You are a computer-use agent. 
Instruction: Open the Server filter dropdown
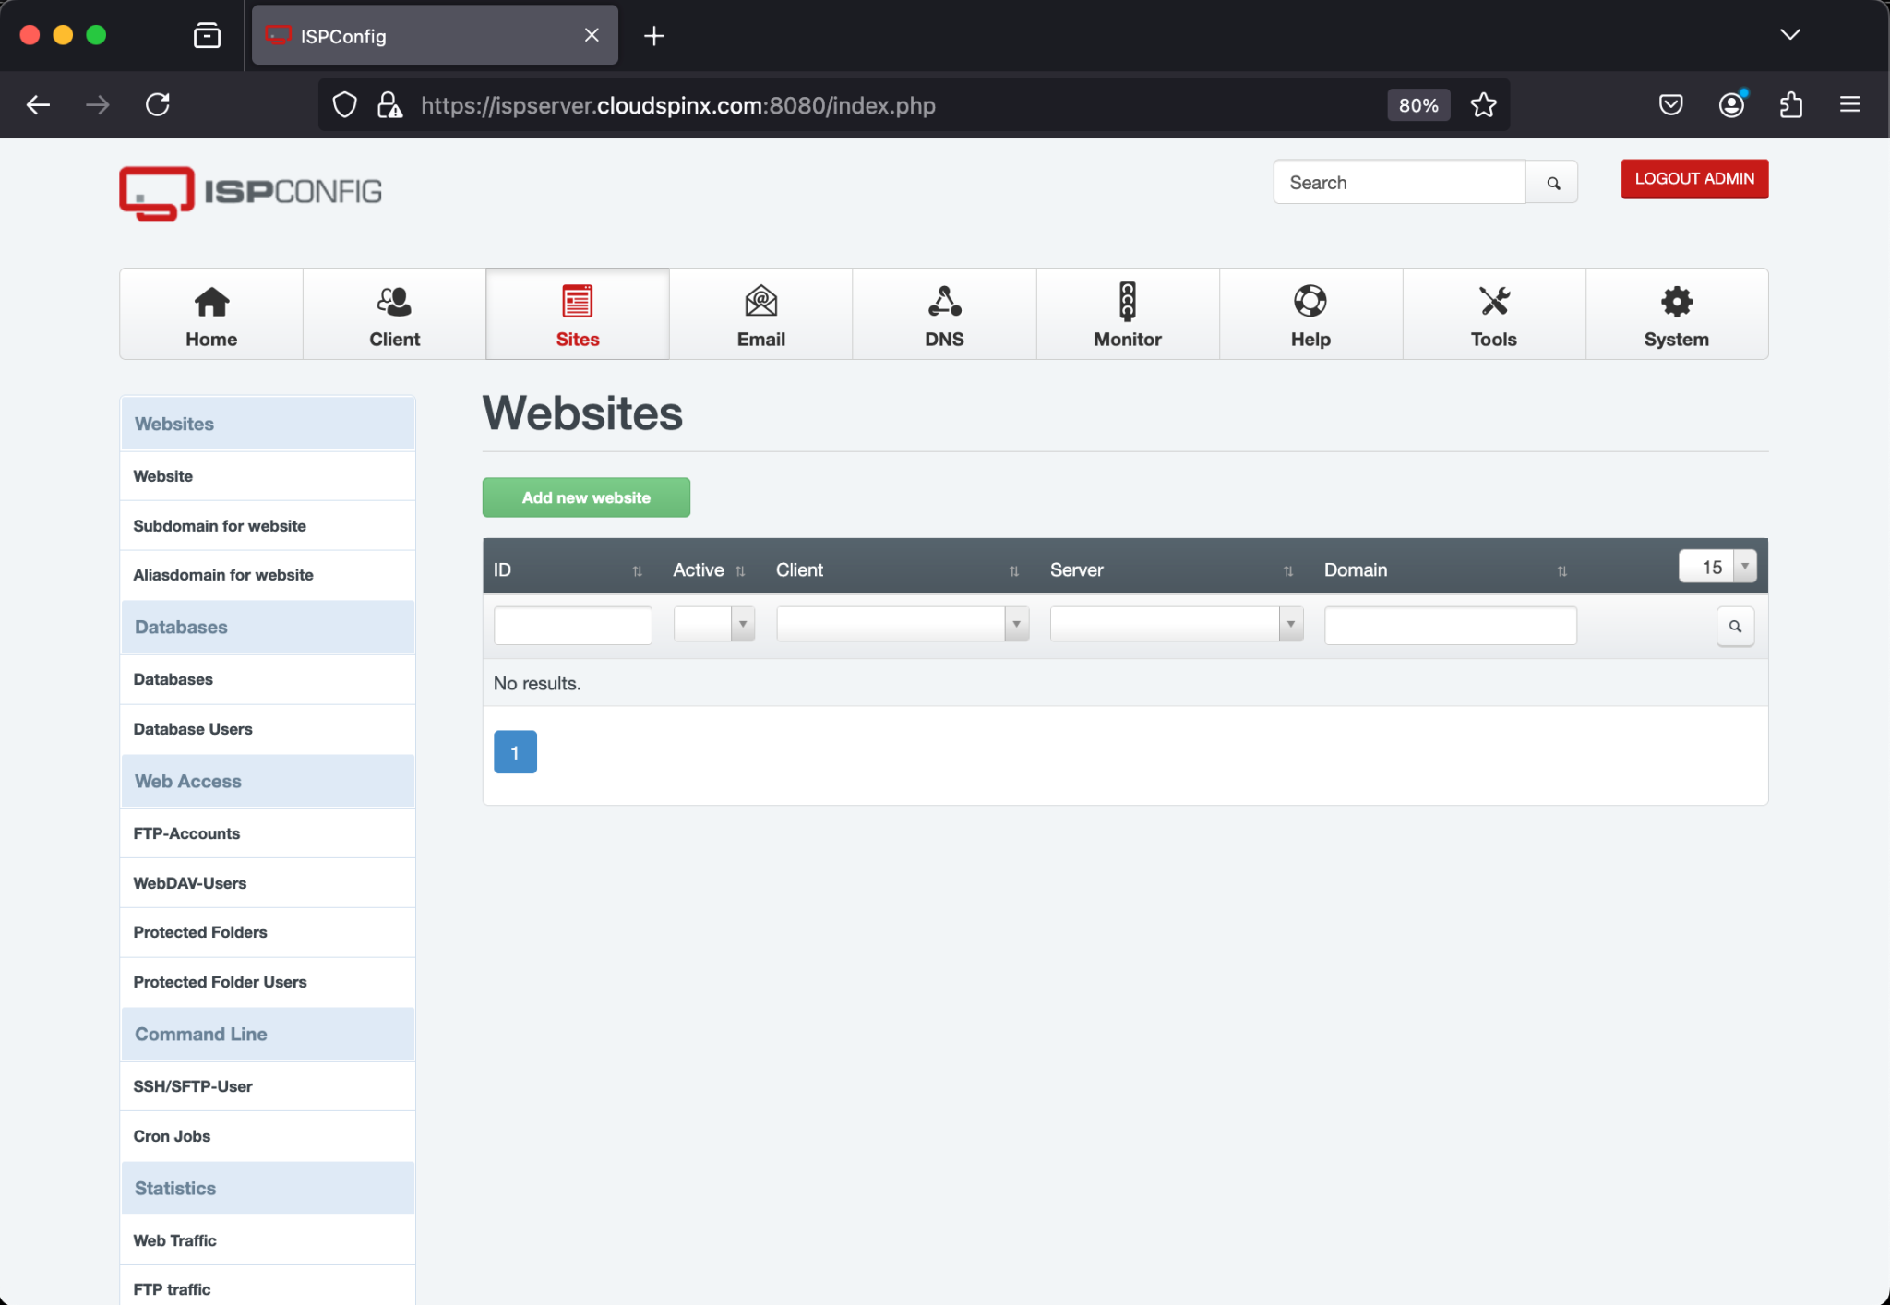click(1289, 624)
